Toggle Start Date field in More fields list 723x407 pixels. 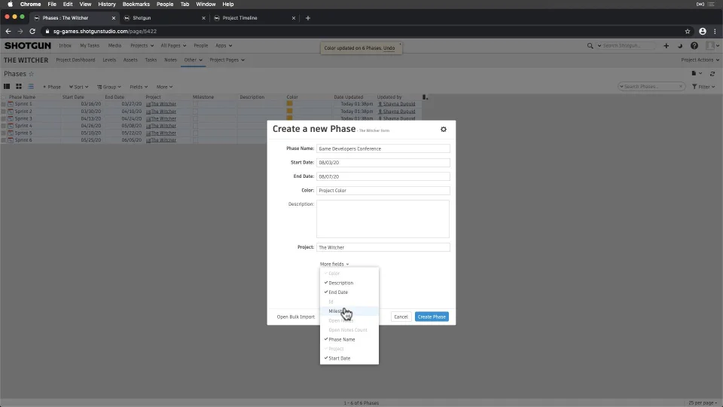click(x=349, y=358)
